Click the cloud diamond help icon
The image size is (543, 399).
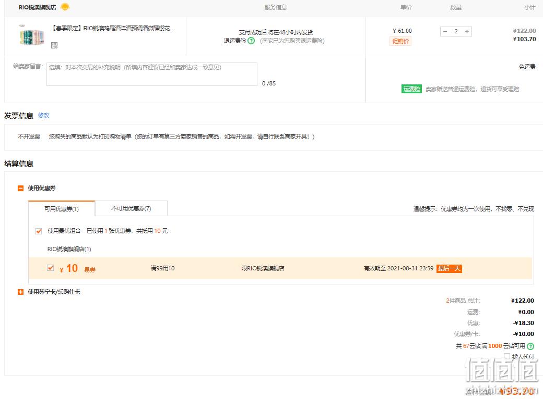530,346
